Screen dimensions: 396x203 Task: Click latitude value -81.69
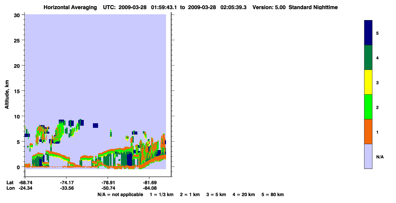[x=150, y=183]
